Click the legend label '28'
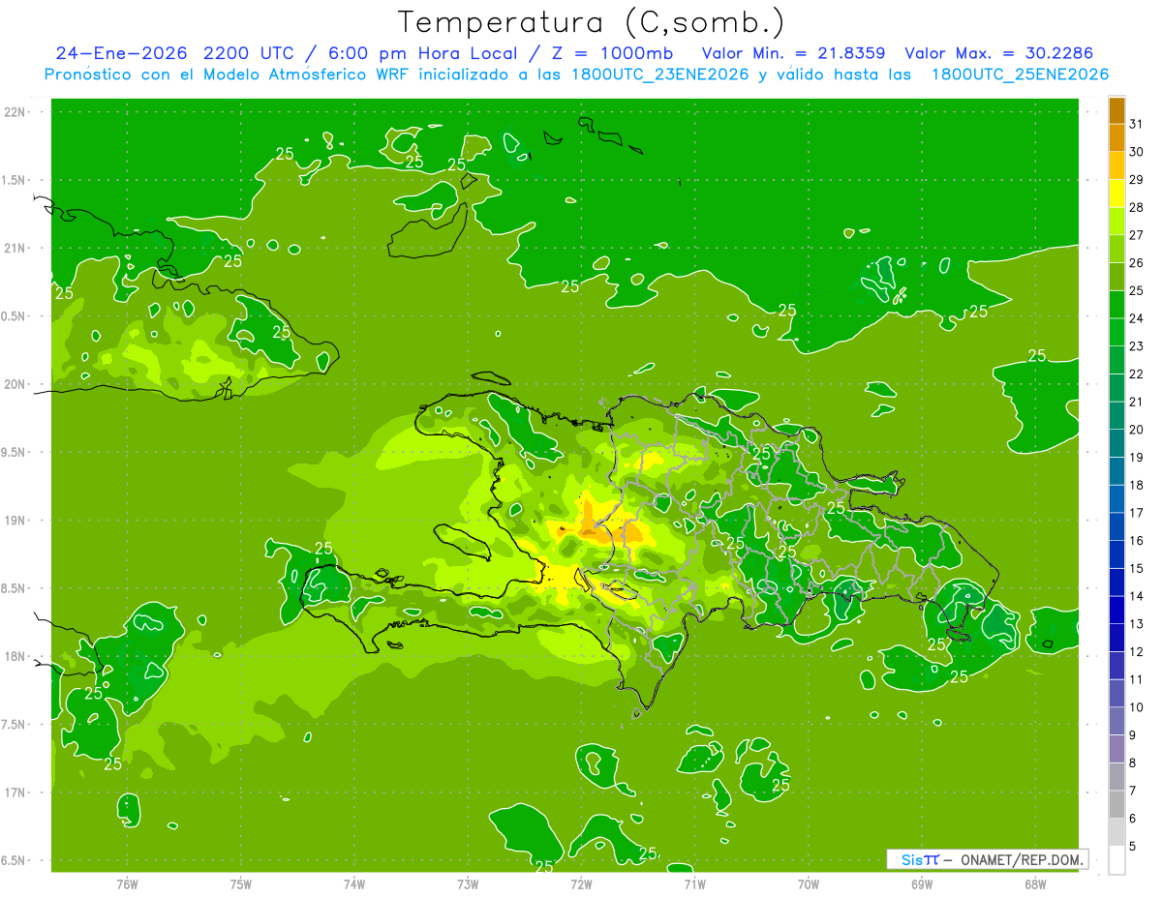Viewport: 1162px width, 897px height. click(1136, 207)
